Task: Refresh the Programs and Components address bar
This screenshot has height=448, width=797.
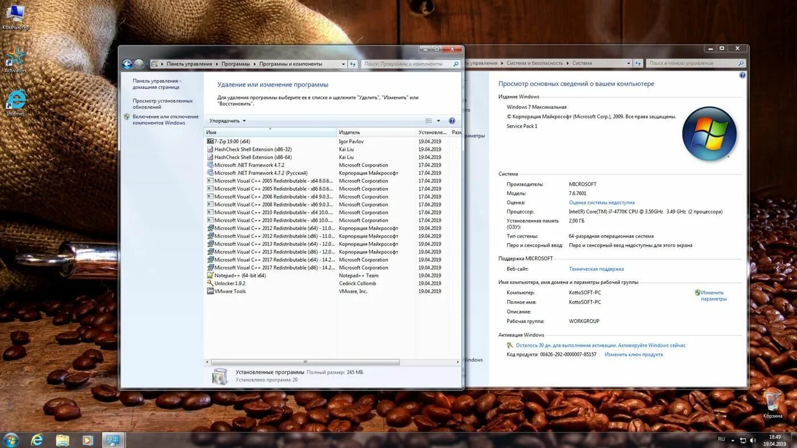Action: click(353, 64)
